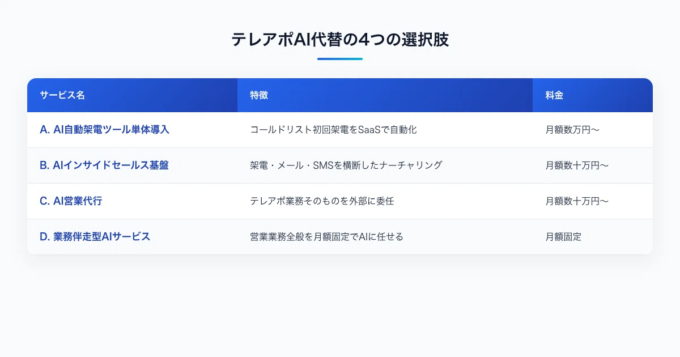Click テレアポ業務そのものを外部に委任 description
680x357 pixels.
point(322,201)
